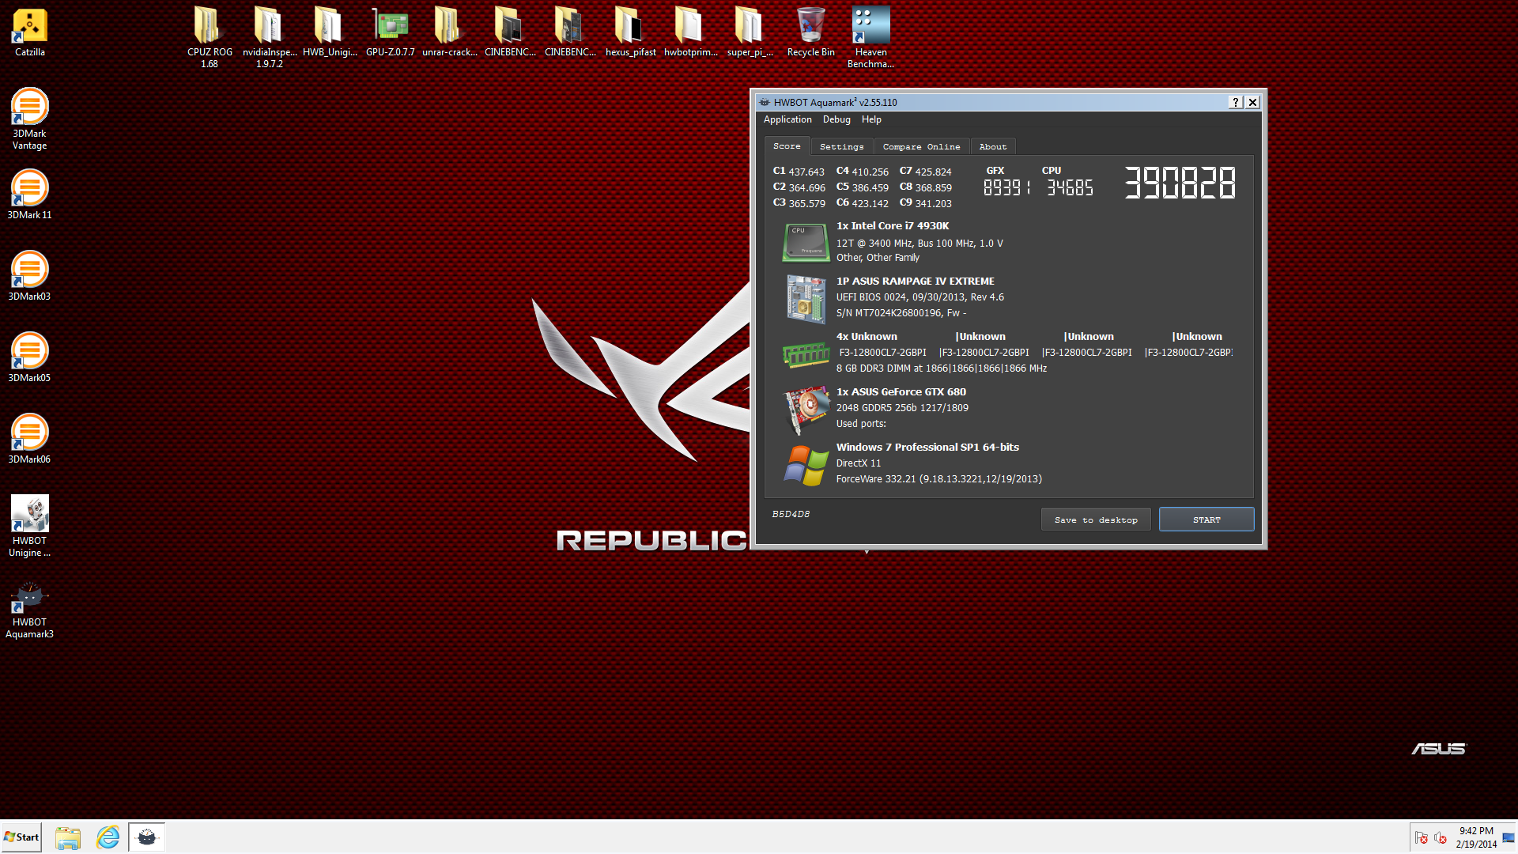Click the HWBOT Aquamark title bar icon

(764, 102)
